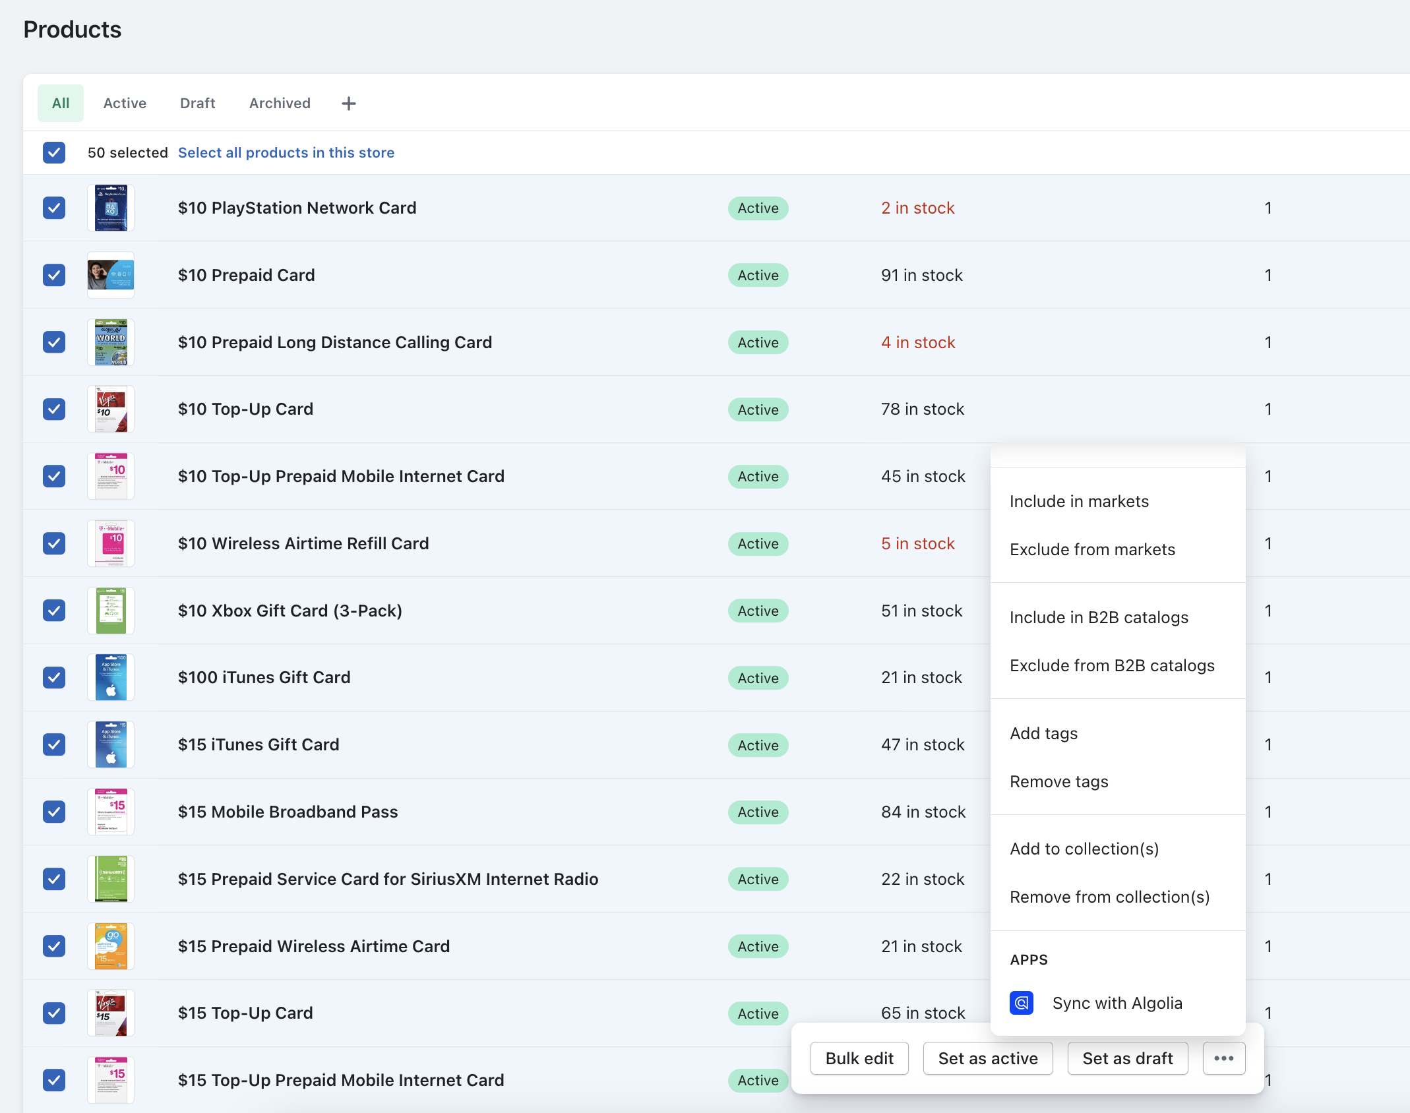Open the $15 Prepaid Service Card for SiriusXM Internet Radio
Image resolution: width=1410 pixels, height=1113 pixels.
[x=388, y=879]
